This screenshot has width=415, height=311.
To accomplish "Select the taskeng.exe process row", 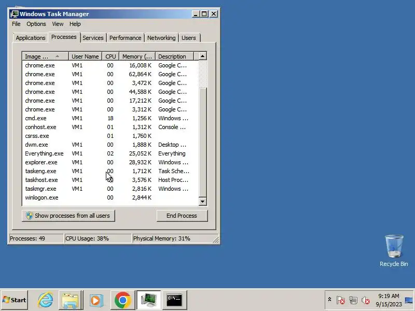I will [x=110, y=171].
